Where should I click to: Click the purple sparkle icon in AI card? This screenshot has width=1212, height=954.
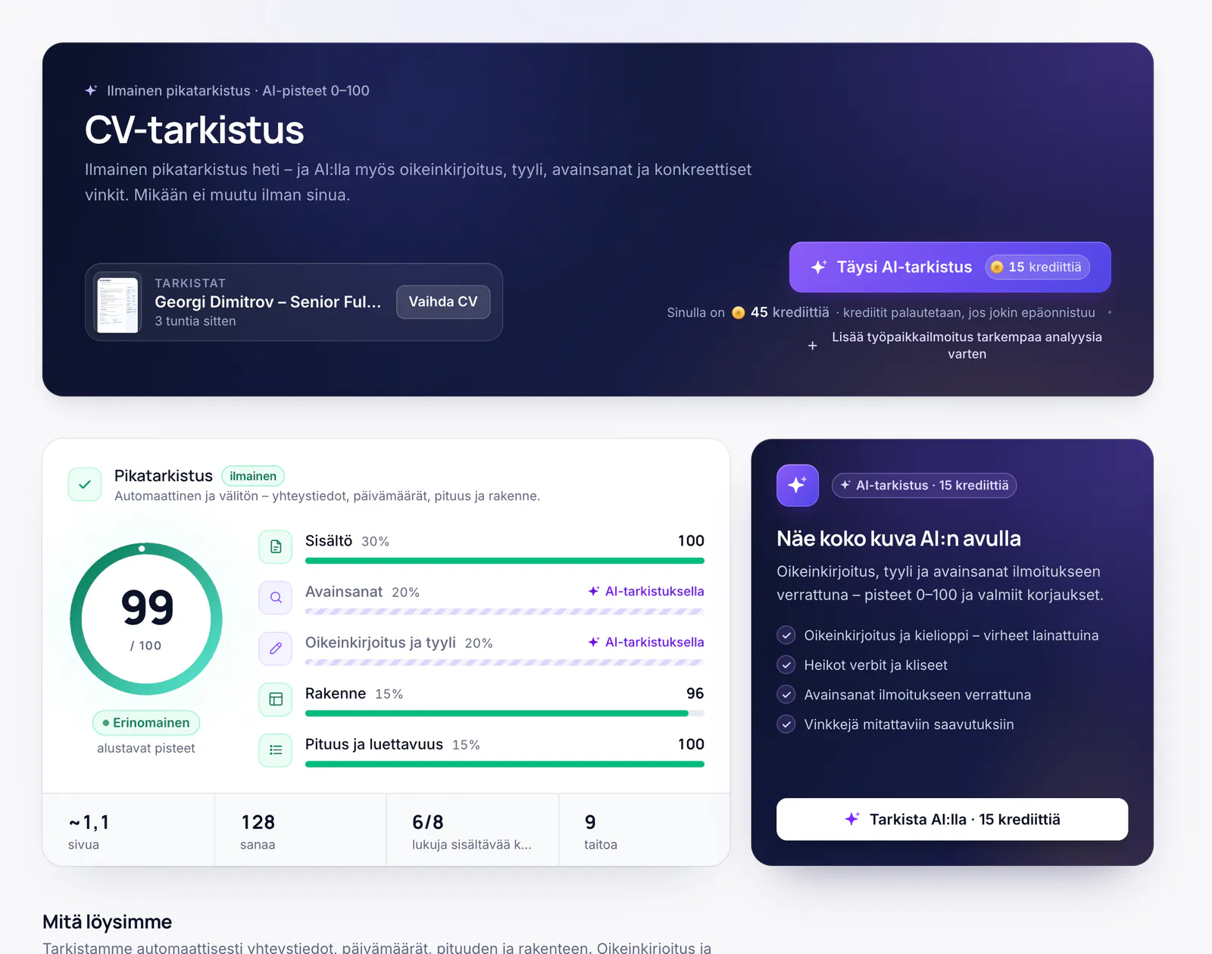[798, 485]
